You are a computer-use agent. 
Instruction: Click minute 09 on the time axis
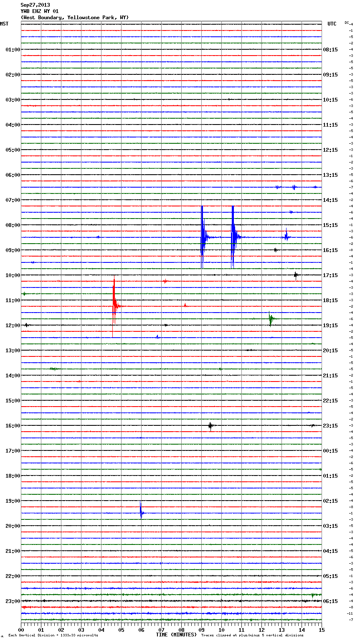[x=201, y=630]
